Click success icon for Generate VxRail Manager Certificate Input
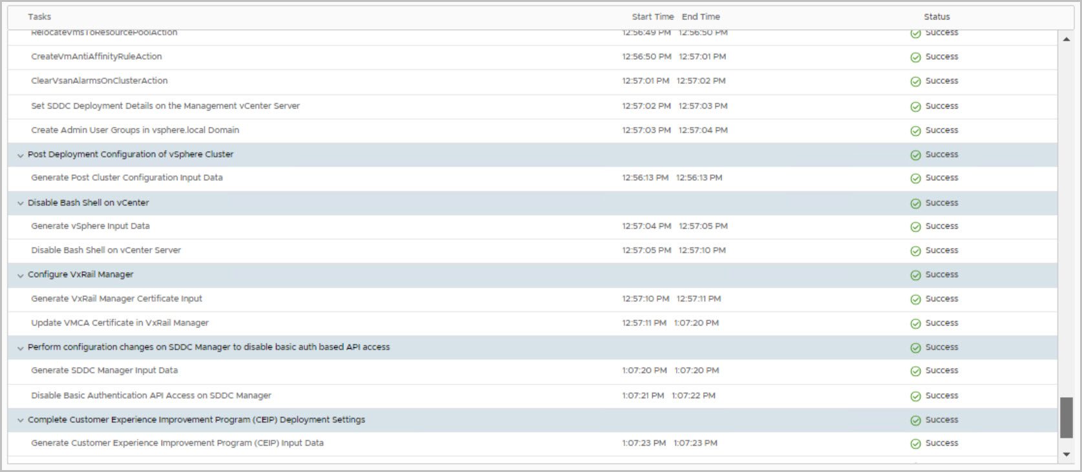The width and height of the screenshot is (1082, 472). tap(915, 300)
